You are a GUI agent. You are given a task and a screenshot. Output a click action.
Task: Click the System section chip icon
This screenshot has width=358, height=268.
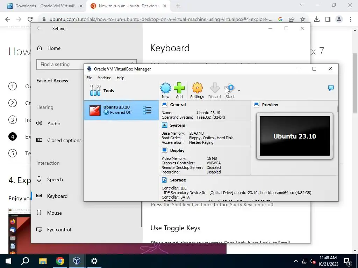164,125
